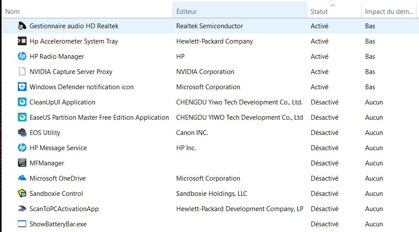Image resolution: width=419 pixels, height=232 pixels.
Task: Select the HP Radio Manager logo icon
Action: pos(22,57)
